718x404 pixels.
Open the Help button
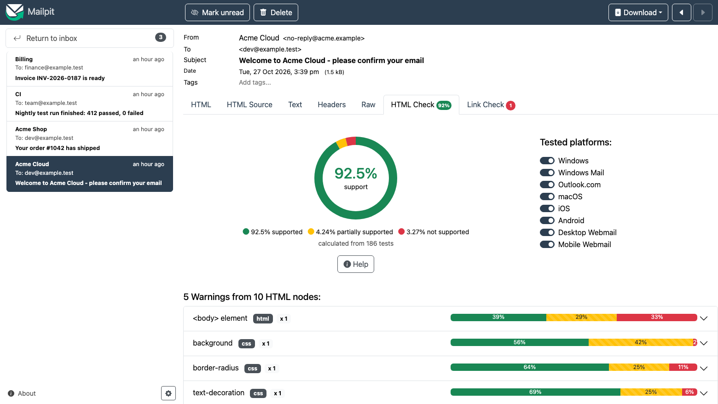[356, 264]
